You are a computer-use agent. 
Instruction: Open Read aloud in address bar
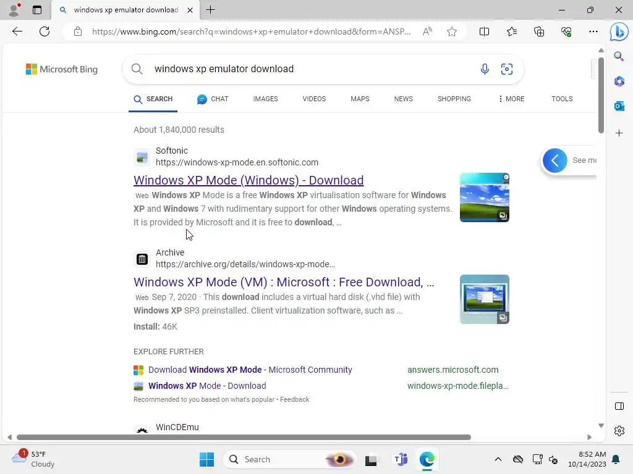[x=427, y=31]
